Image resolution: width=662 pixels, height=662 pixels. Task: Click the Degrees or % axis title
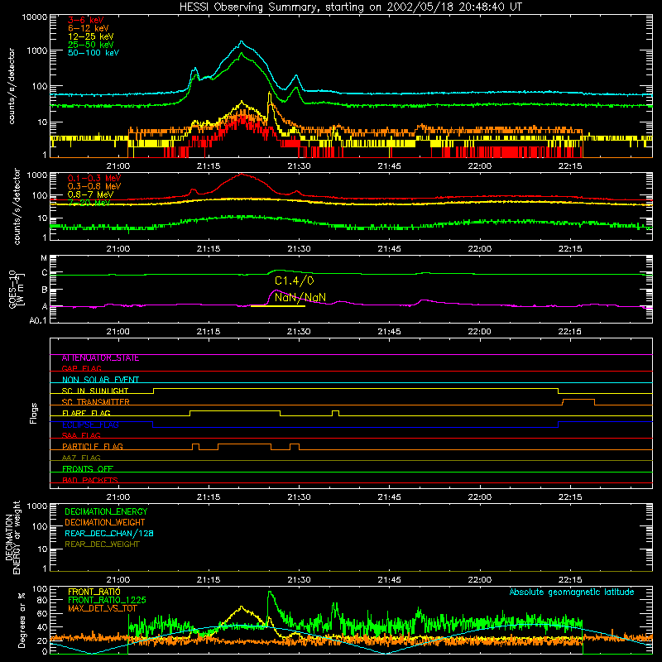[x=22, y=620]
